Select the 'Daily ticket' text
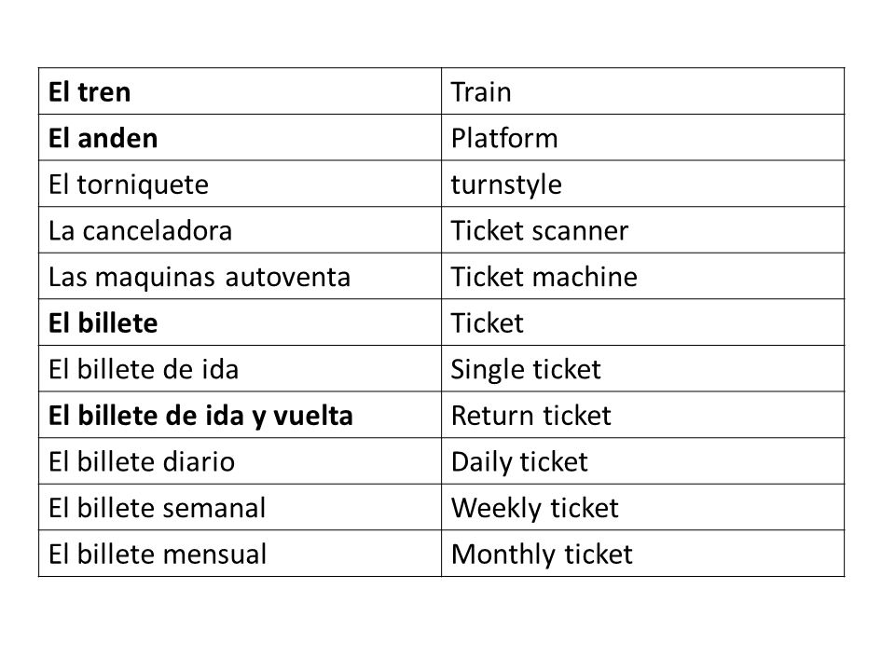The width and height of the screenshot is (895, 671). 519,461
